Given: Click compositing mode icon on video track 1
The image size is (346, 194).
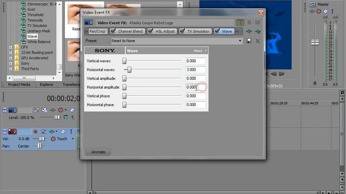Looking at the screenshot, I should [66, 117].
